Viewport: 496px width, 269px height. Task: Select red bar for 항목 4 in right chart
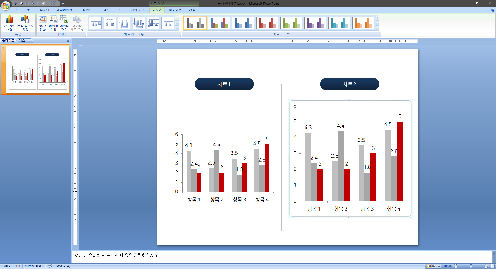click(x=400, y=161)
